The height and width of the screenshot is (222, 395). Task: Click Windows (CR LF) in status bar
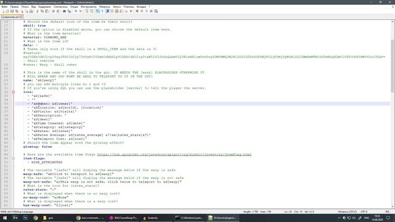coord(347,212)
